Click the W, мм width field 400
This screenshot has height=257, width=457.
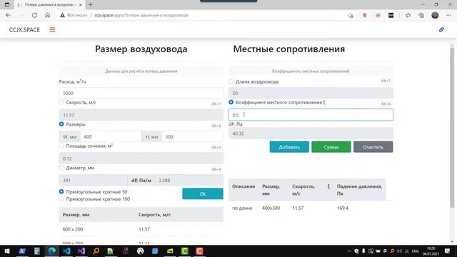[111, 136]
